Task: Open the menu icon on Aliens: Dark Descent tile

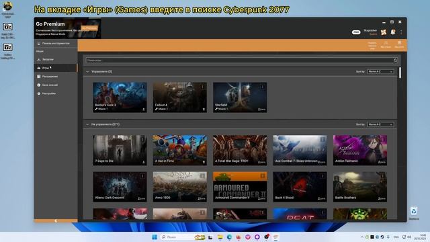Action: pos(142,176)
